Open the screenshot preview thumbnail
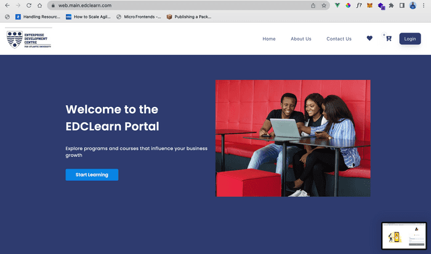 click(x=404, y=236)
